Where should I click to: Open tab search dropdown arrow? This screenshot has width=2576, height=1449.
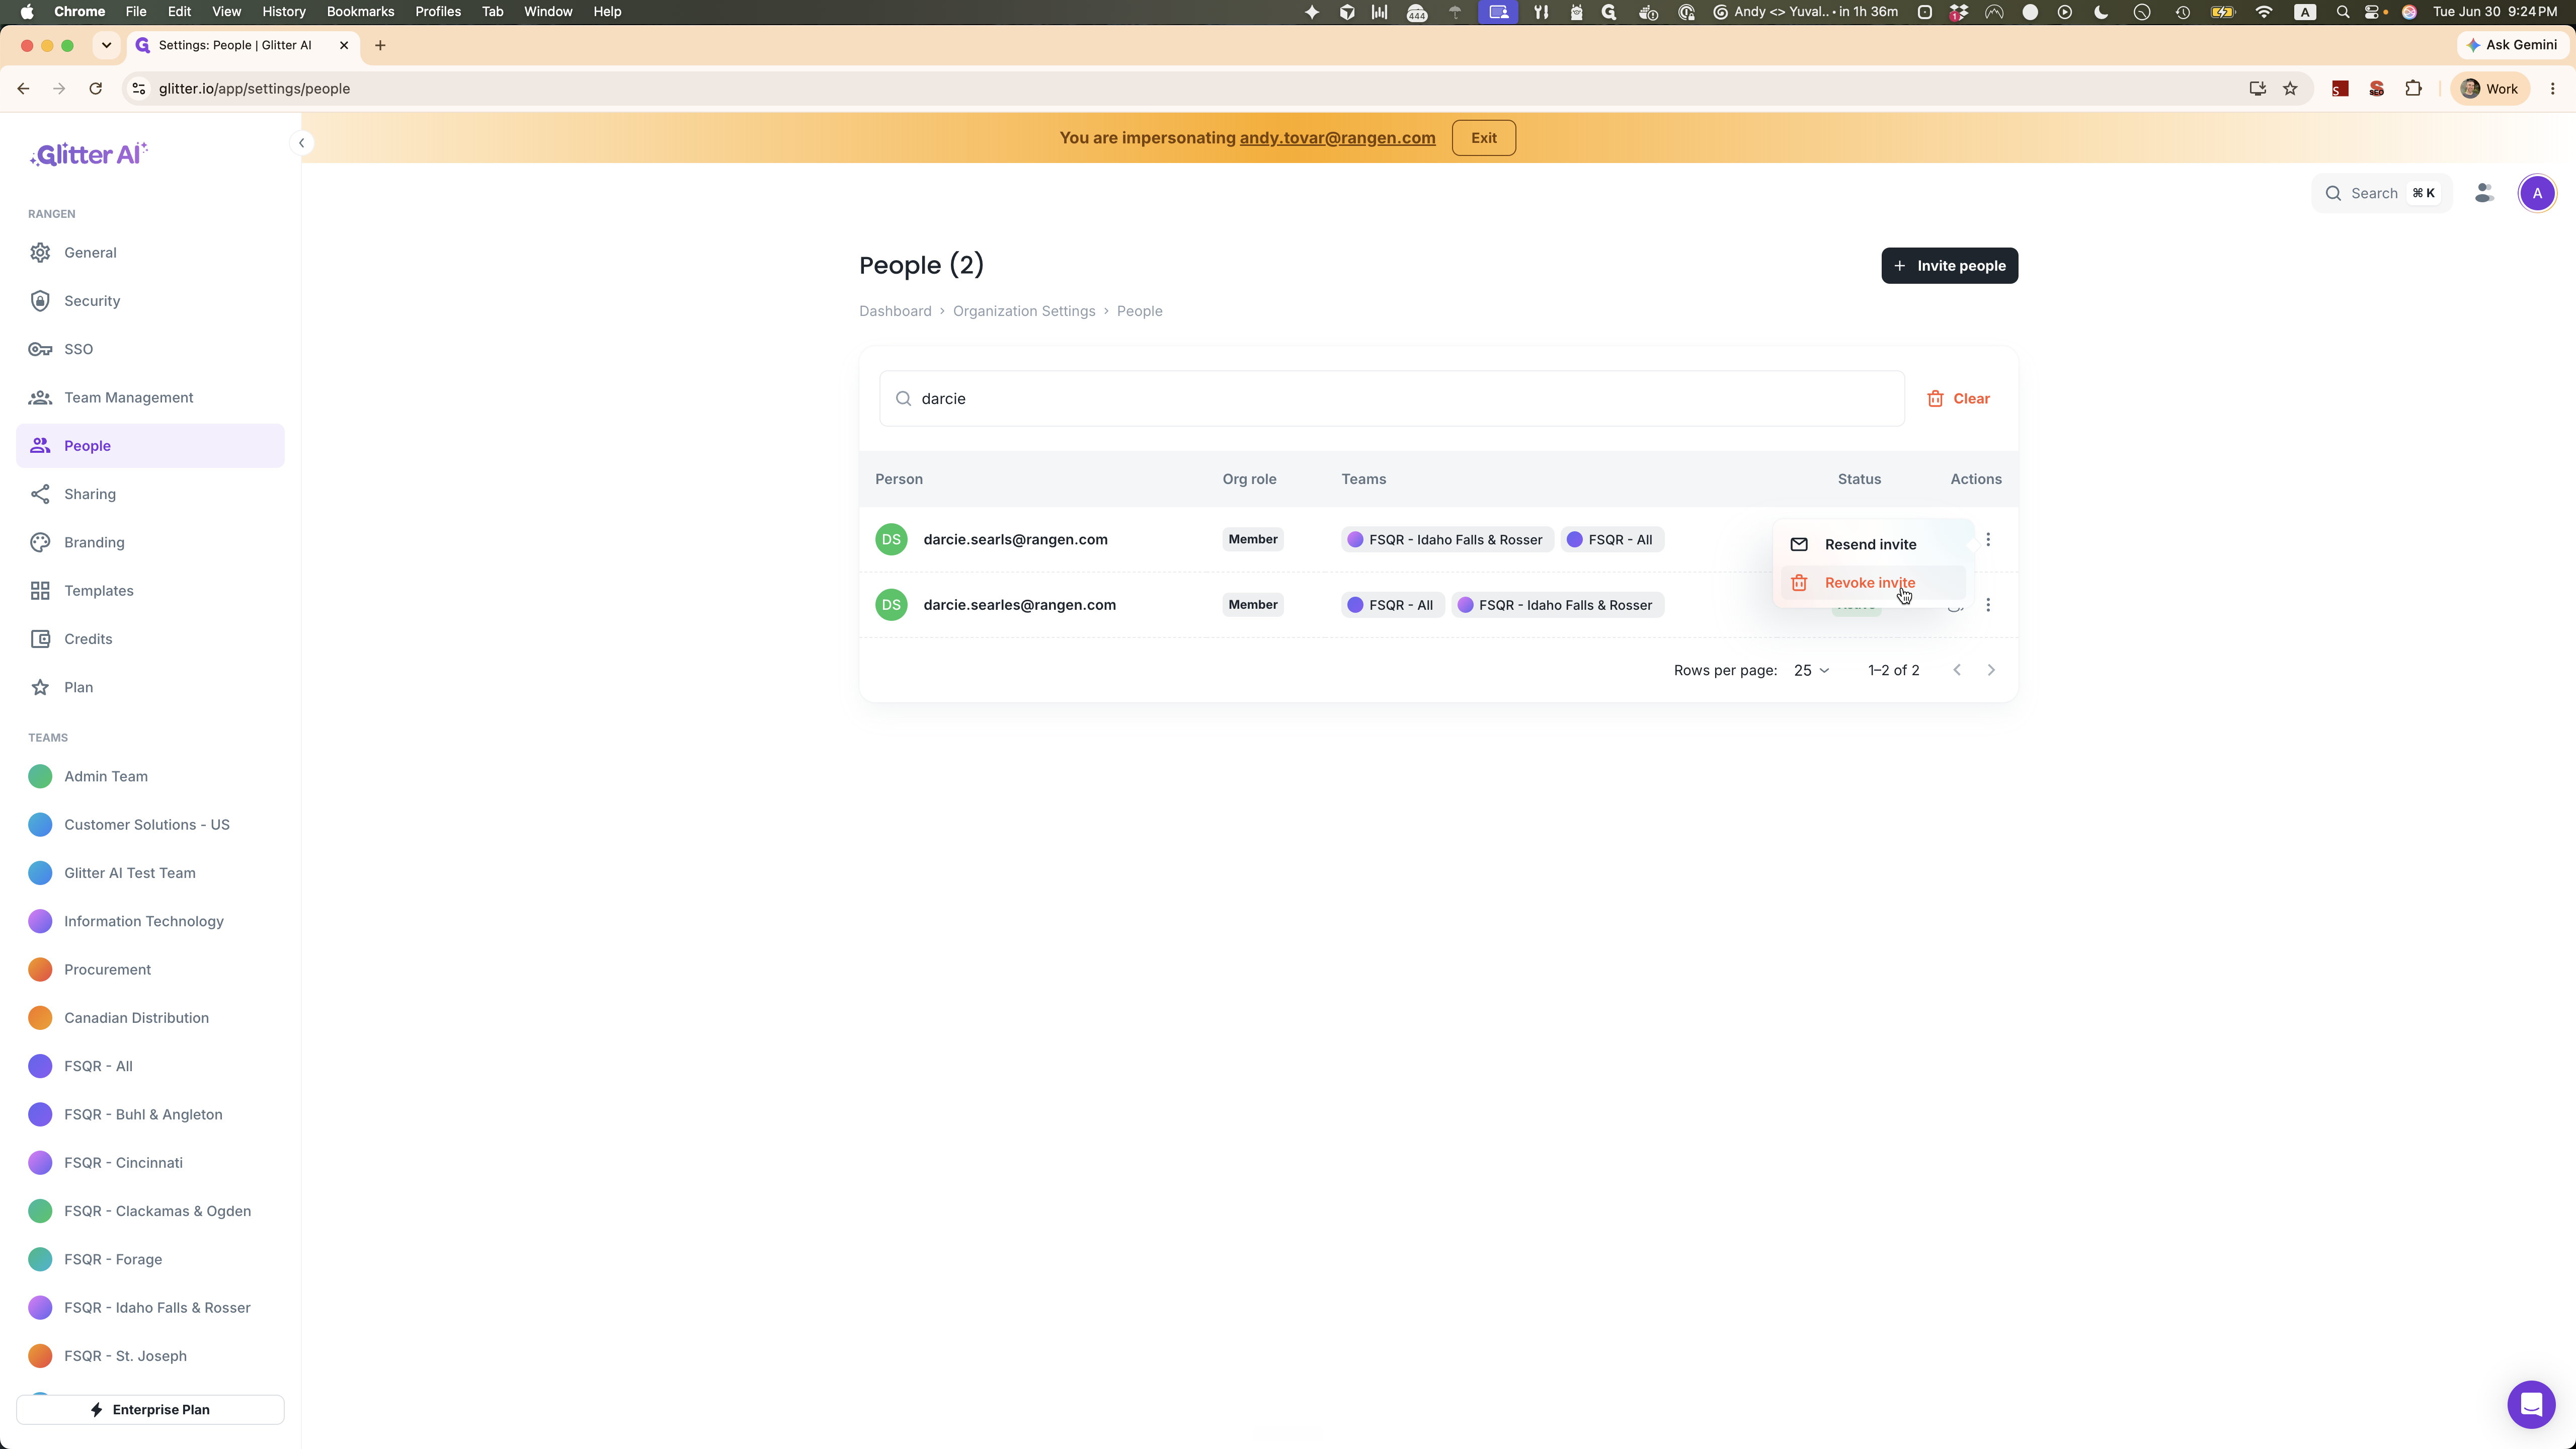coord(106,45)
